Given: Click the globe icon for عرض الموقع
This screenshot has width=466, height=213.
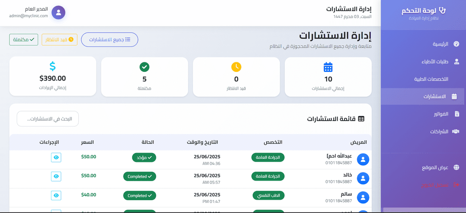Looking at the screenshot, I should click(456, 167).
